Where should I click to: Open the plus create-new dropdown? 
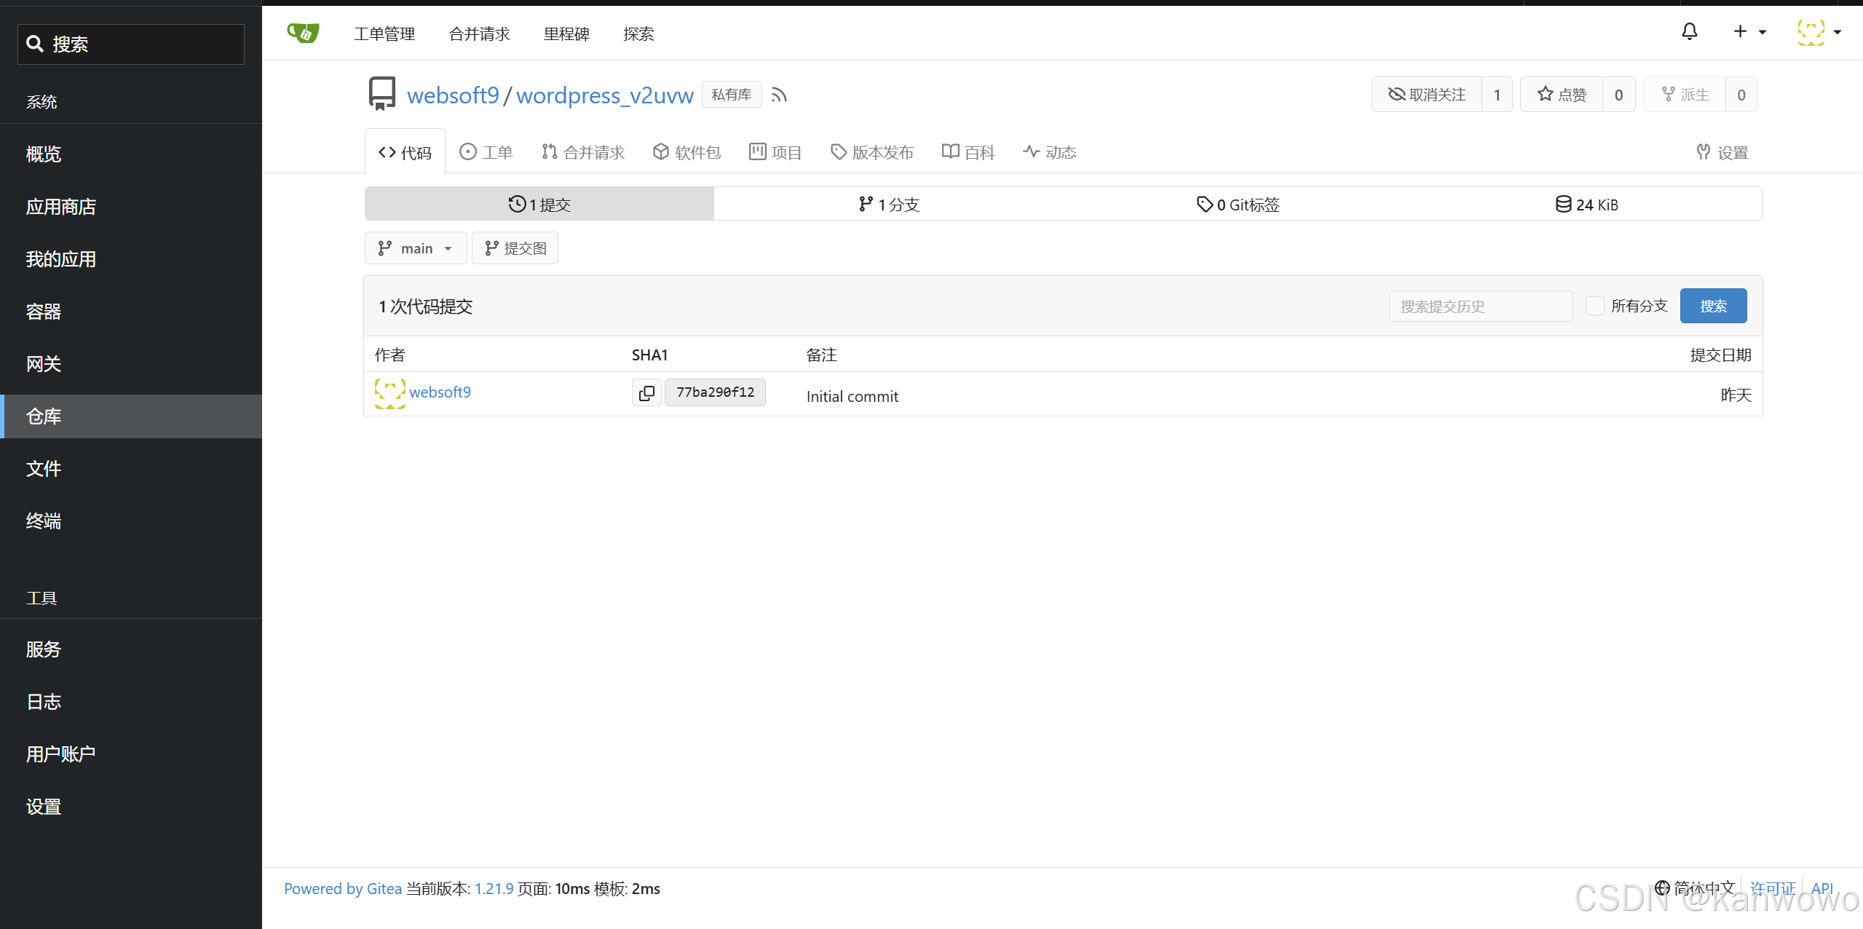[x=1749, y=32]
